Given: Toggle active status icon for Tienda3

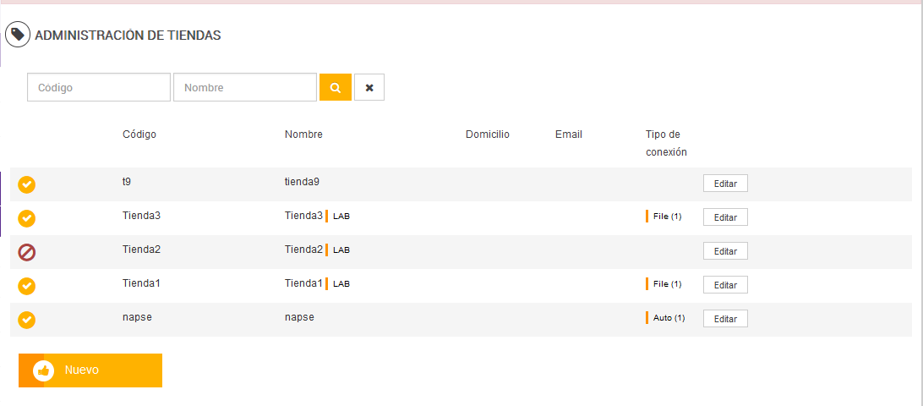Looking at the screenshot, I should coord(27,218).
